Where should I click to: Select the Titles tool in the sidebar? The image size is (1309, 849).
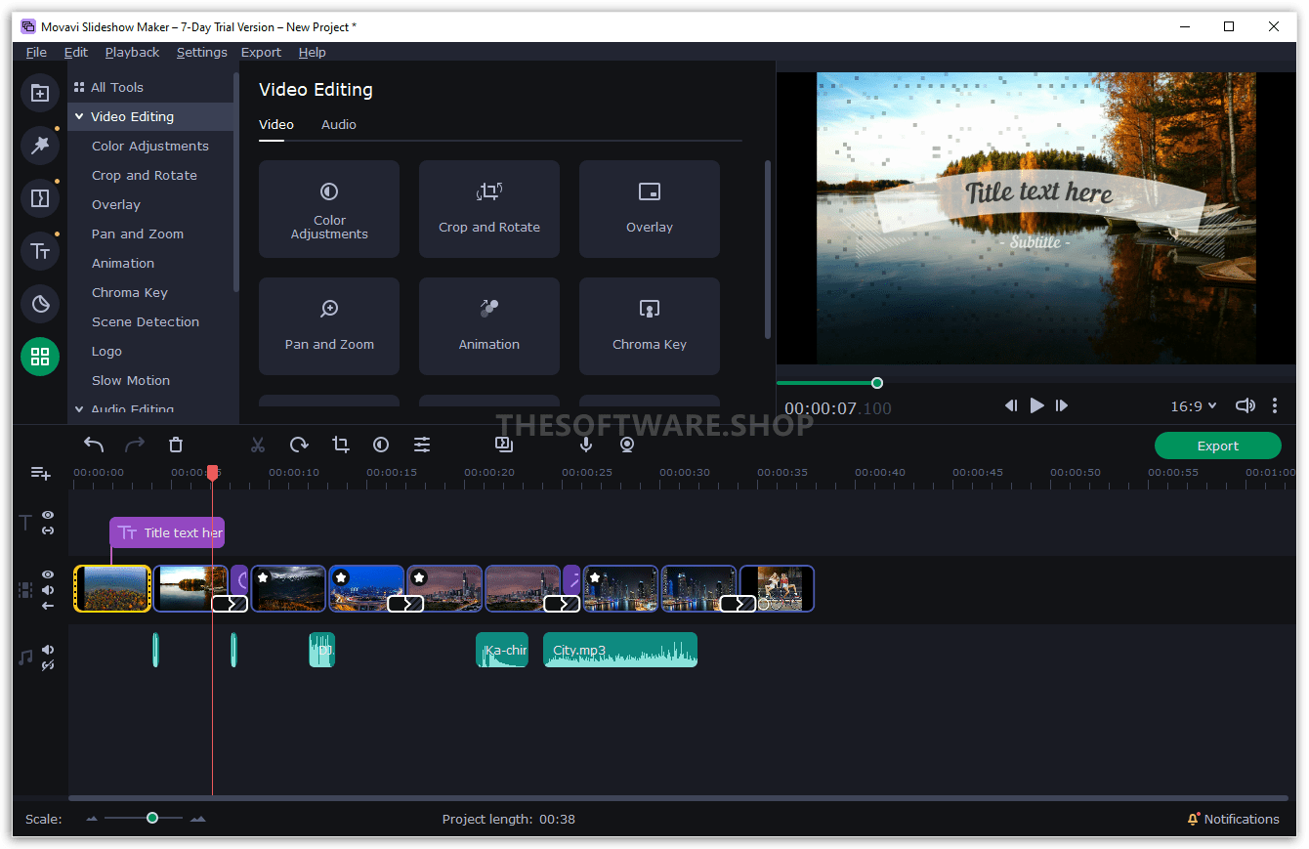[x=40, y=251]
